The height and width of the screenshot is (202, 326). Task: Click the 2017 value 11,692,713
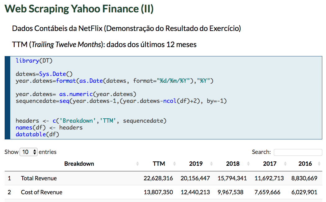pyautogui.click(x=269, y=178)
